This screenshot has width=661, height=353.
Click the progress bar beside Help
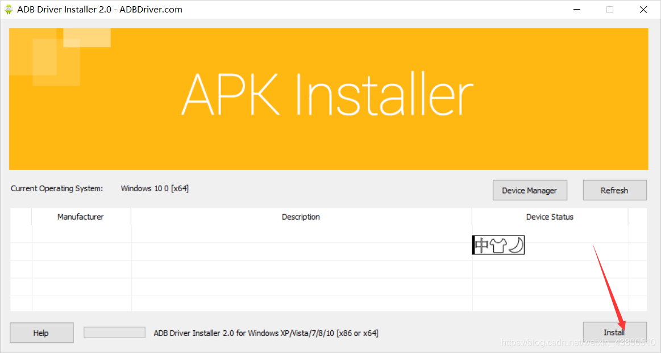(x=114, y=333)
